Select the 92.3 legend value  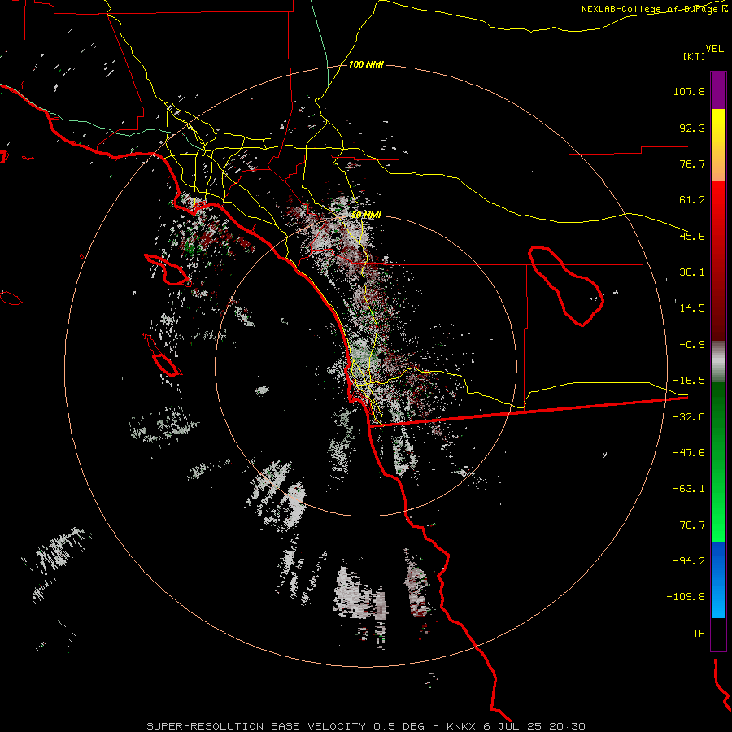(x=692, y=128)
